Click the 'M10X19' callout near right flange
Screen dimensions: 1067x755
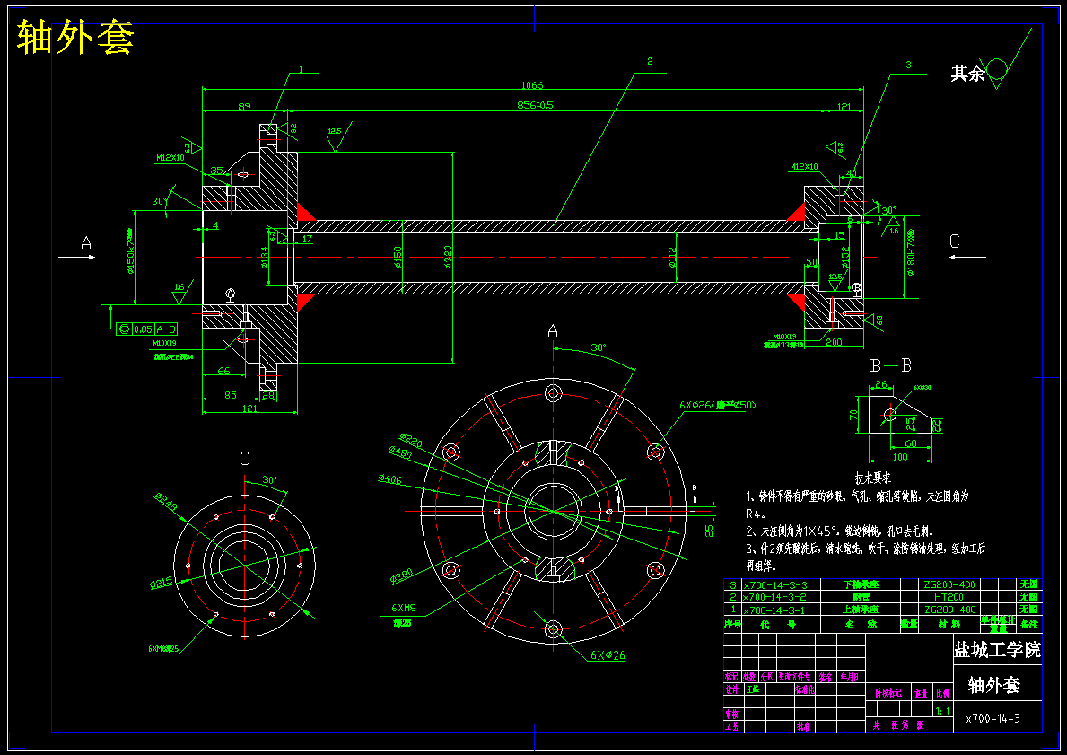coord(784,337)
